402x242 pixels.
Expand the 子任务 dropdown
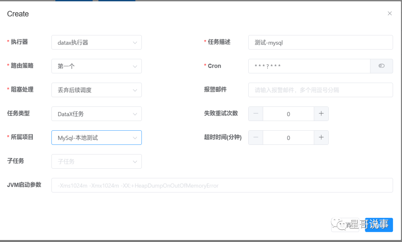[96, 162]
